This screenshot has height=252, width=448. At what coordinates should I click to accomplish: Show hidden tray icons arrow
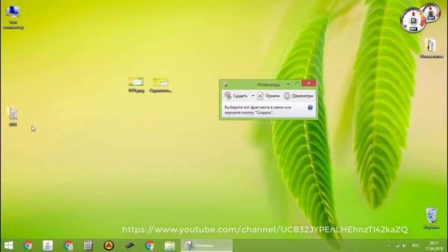[x=388, y=246]
